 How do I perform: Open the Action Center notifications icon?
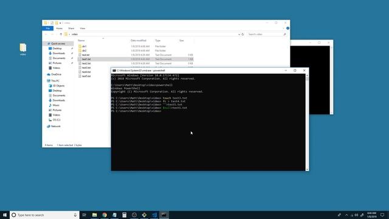tap(382, 215)
